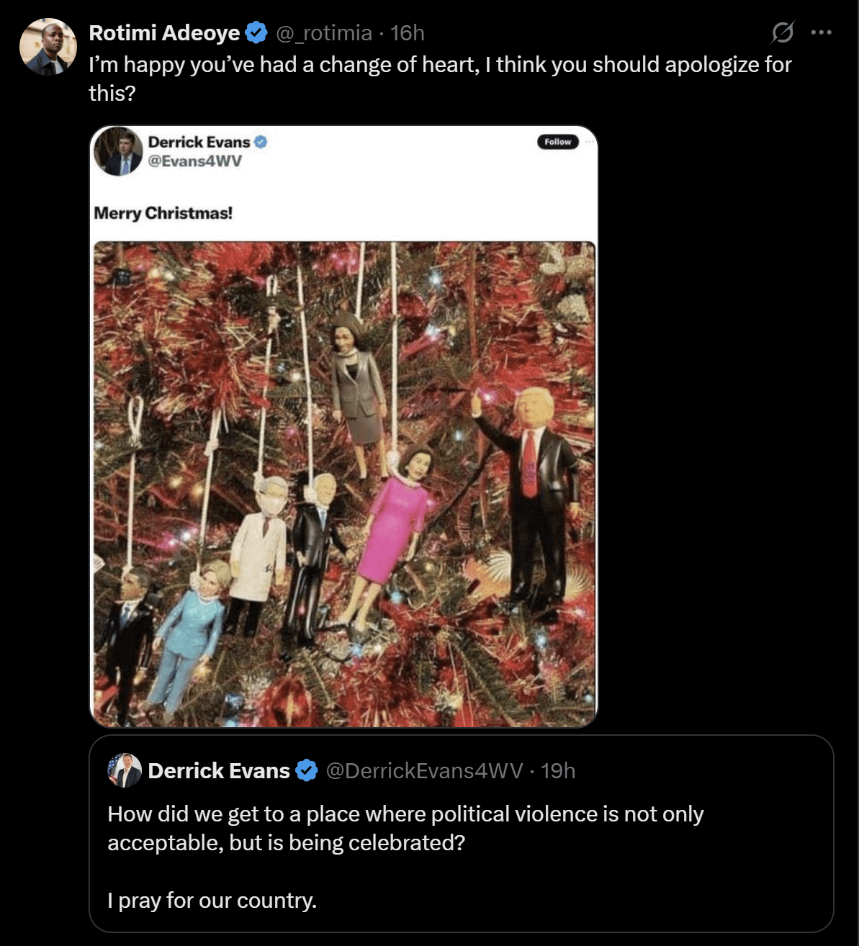Image resolution: width=859 pixels, height=946 pixels.
Task: Open the three-dot more options menu
Action: point(822,32)
